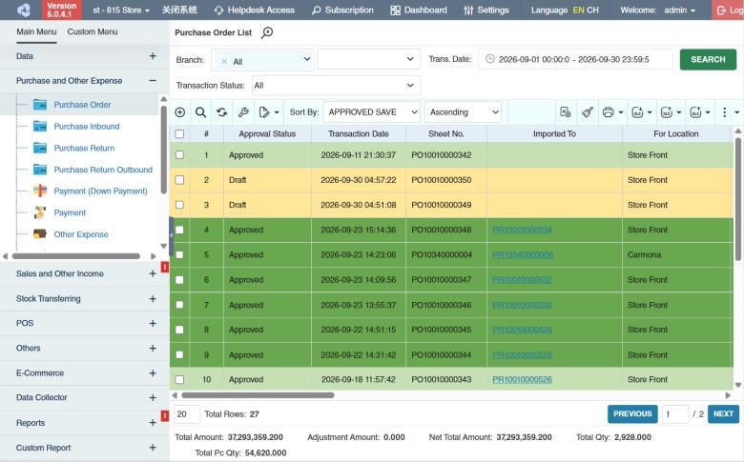The width and height of the screenshot is (744, 462).
Task: Switch language to CH
Action: pos(592,10)
